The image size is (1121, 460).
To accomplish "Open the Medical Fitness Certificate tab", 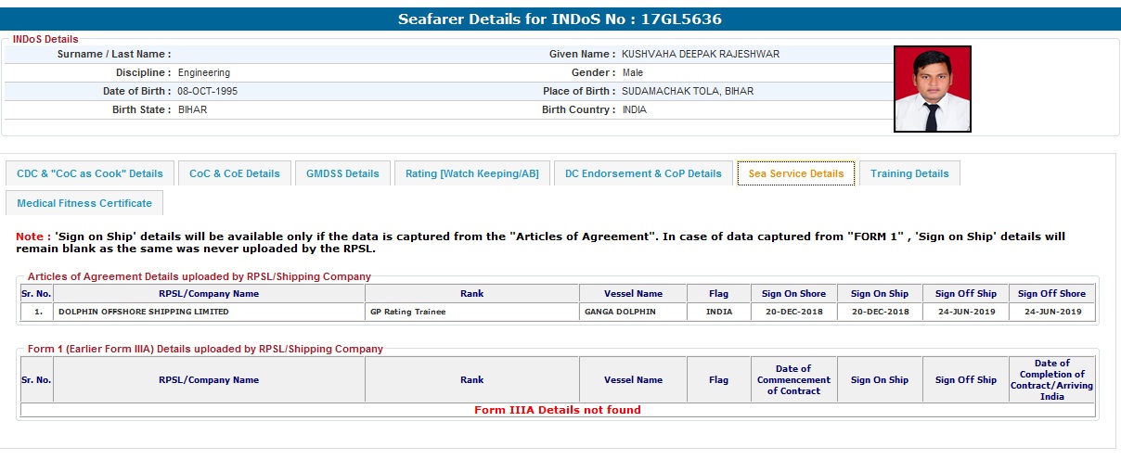I will (84, 203).
